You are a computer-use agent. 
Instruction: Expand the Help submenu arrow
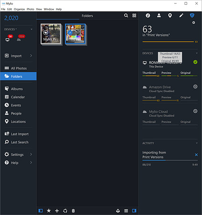coord(31,162)
